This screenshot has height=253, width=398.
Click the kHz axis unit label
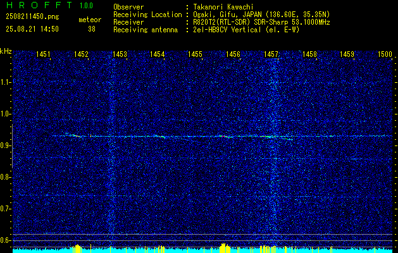point(6,51)
